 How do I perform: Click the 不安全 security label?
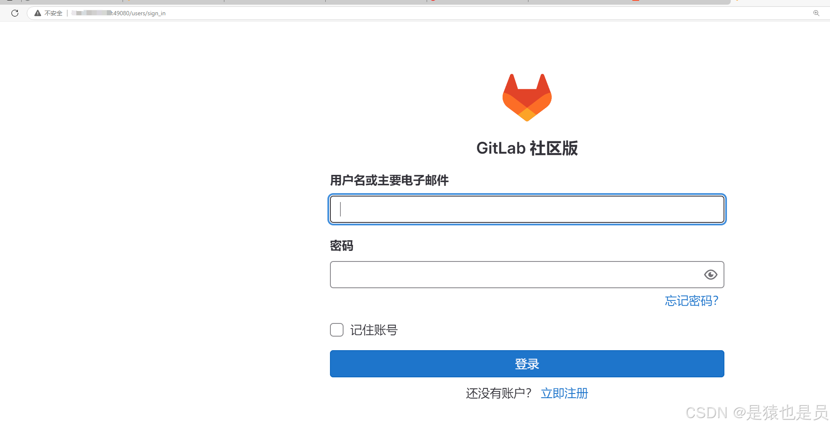[53, 13]
